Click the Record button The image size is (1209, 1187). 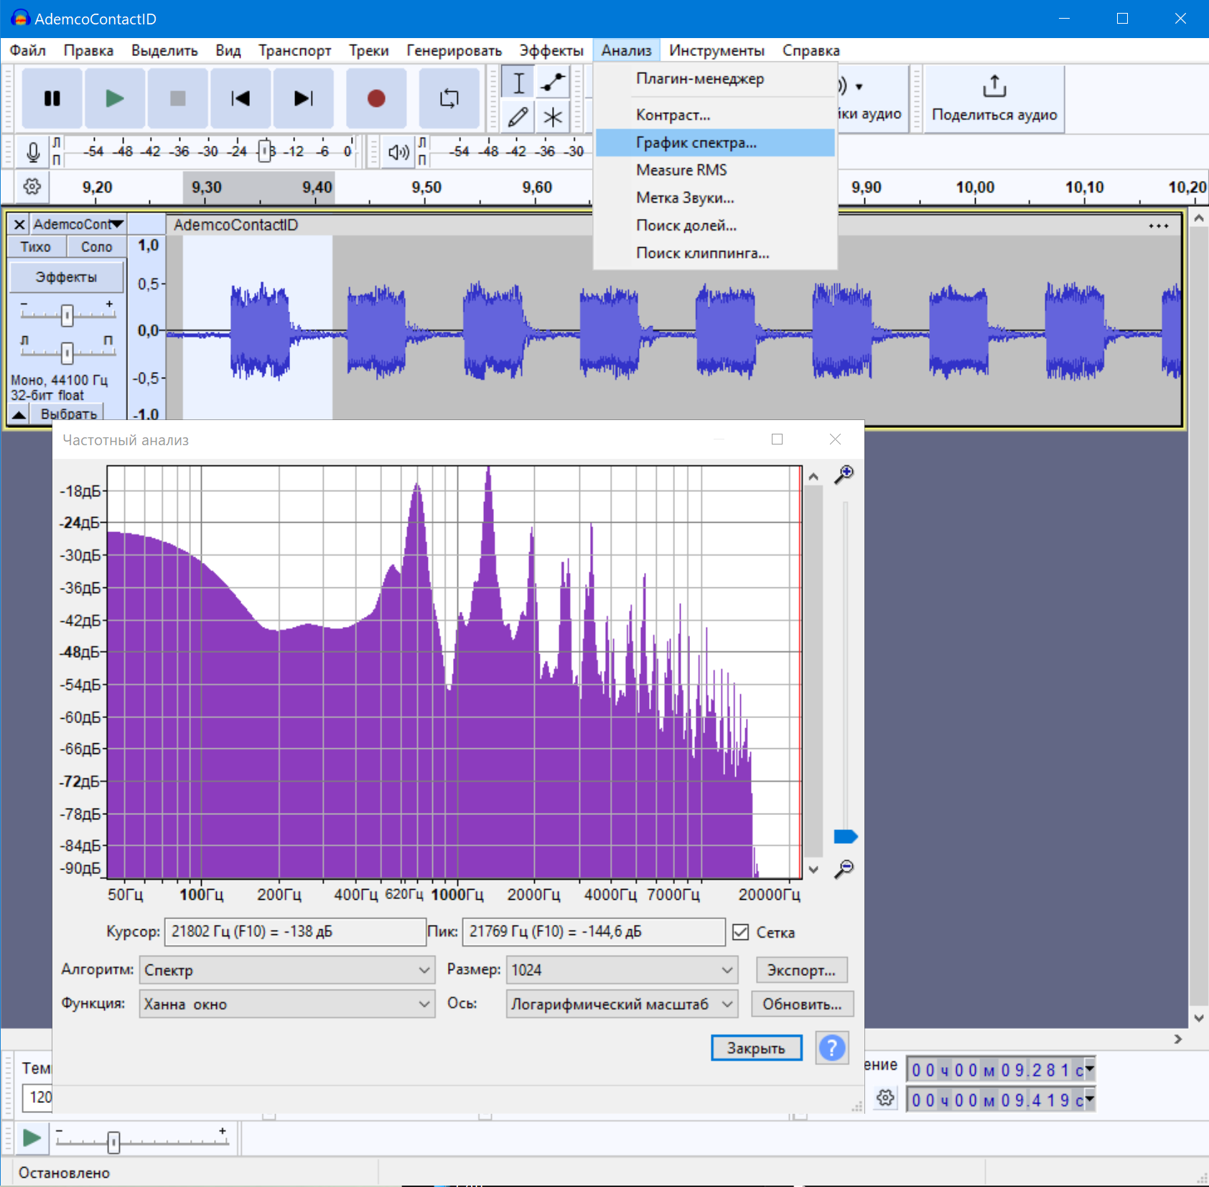376,98
